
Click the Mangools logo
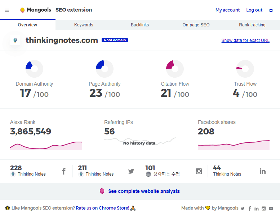tap(36, 10)
